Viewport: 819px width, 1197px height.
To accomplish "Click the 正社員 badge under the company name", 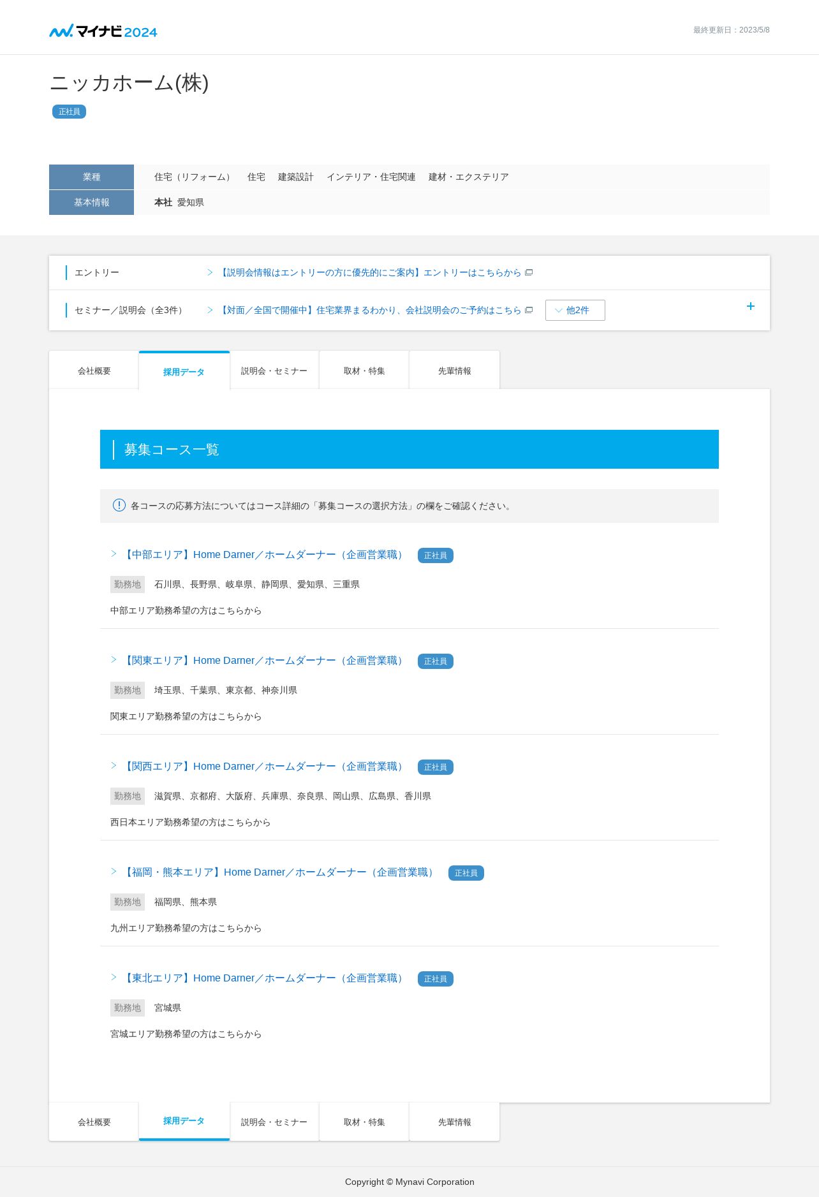I will (69, 112).
